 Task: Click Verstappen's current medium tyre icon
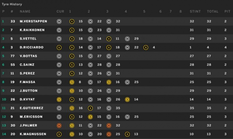[59, 21]
